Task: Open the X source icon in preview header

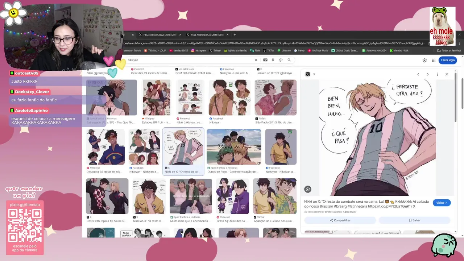Action: 307,74
